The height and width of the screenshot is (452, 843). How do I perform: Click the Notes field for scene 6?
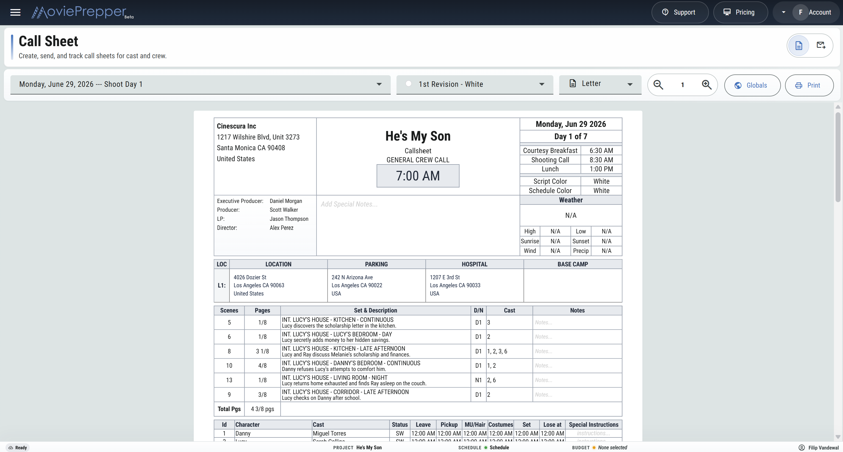coord(577,337)
